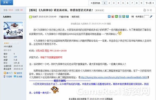
Task: Copy thread link via [复制链接]
Action: click(x=99, y=10)
